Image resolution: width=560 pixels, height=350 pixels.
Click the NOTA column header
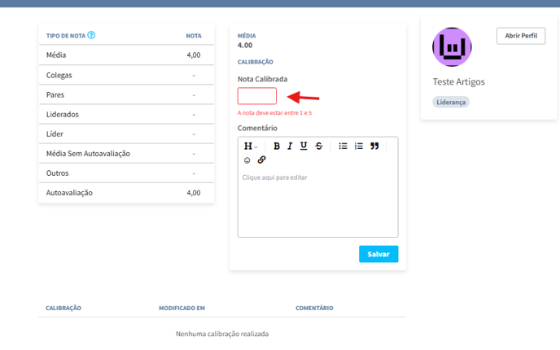click(x=194, y=36)
